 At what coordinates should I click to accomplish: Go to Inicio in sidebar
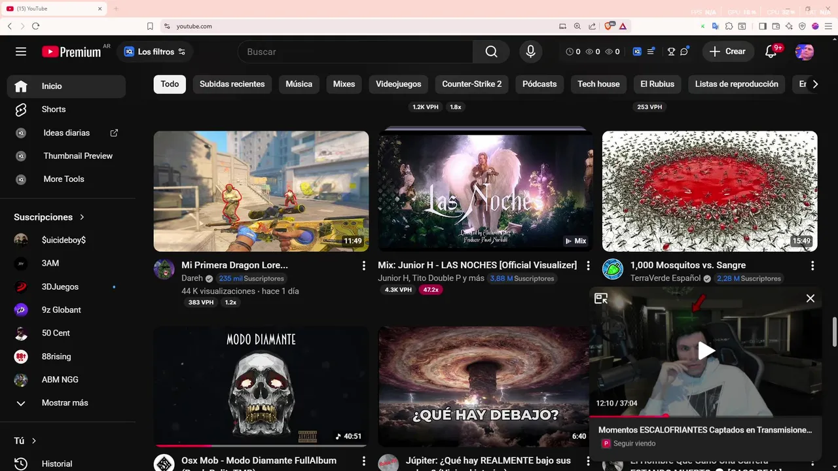tap(66, 86)
